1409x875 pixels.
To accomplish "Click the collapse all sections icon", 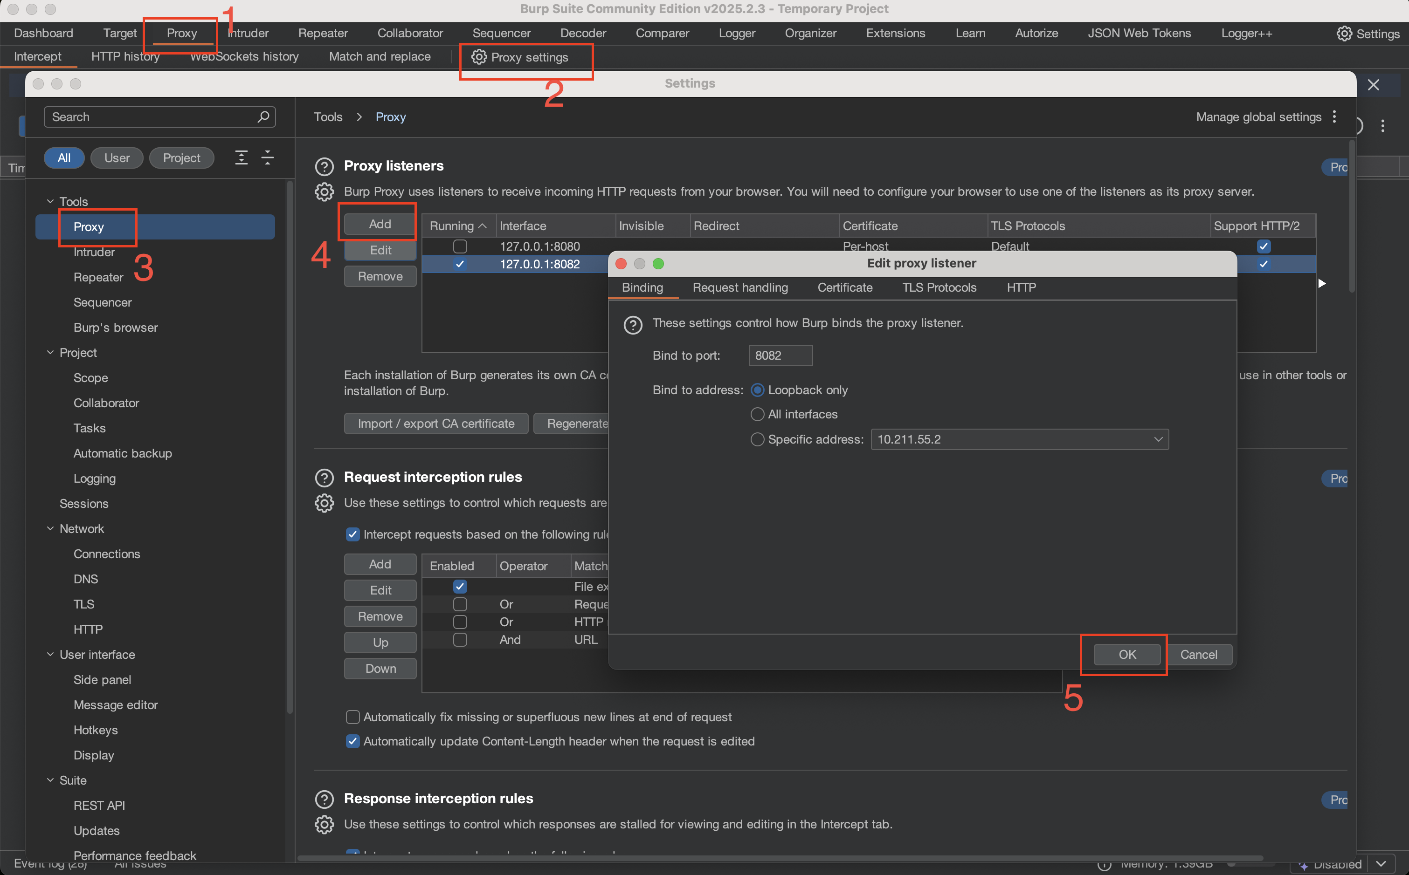I will click(268, 157).
